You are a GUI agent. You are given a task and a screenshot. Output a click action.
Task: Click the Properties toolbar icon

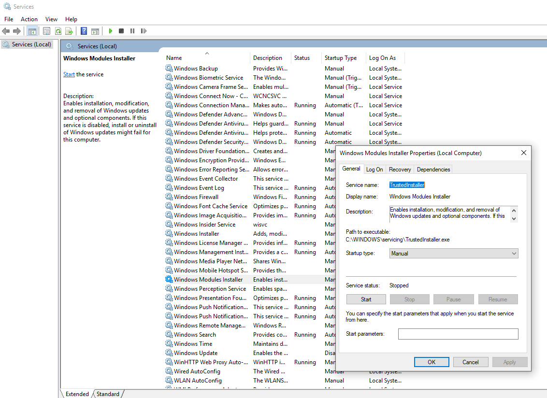coord(46,31)
